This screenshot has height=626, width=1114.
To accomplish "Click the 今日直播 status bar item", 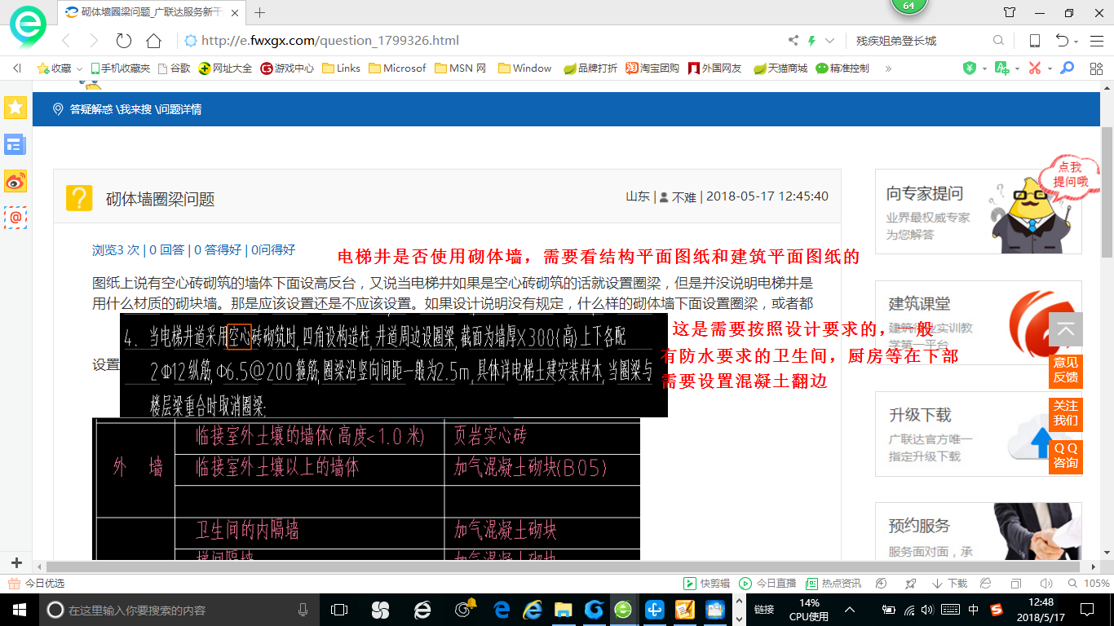I will pos(767,584).
